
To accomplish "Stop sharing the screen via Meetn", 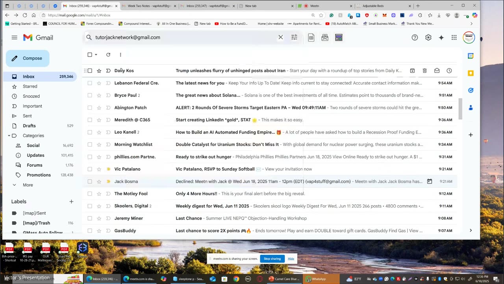I will click(272, 259).
